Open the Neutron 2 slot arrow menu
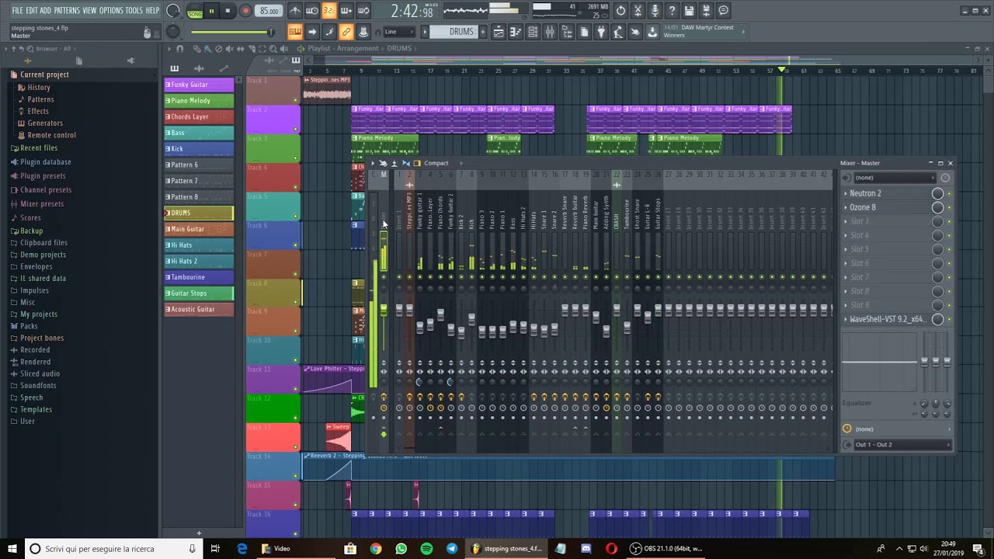 click(846, 193)
